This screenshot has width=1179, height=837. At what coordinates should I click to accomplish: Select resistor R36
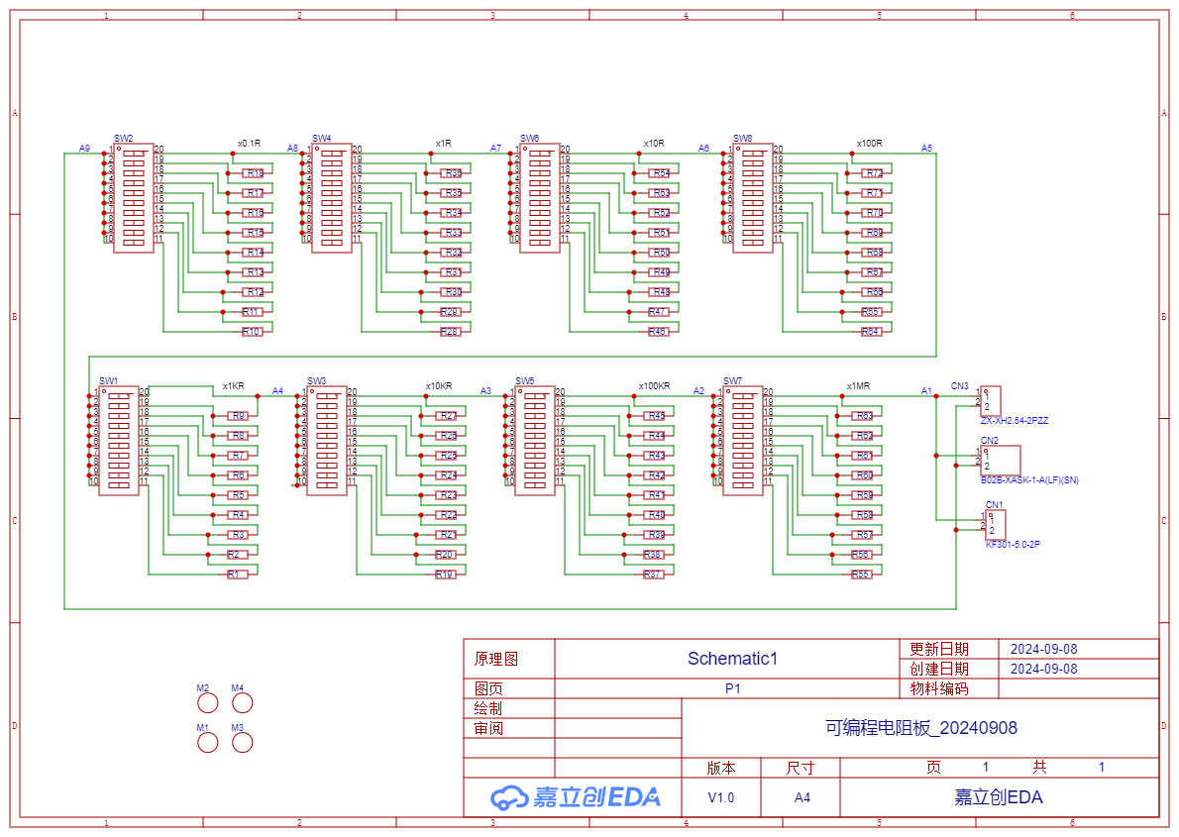[452, 173]
